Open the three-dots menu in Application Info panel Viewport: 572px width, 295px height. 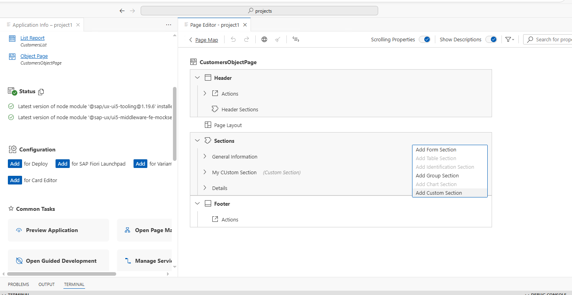(x=169, y=25)
